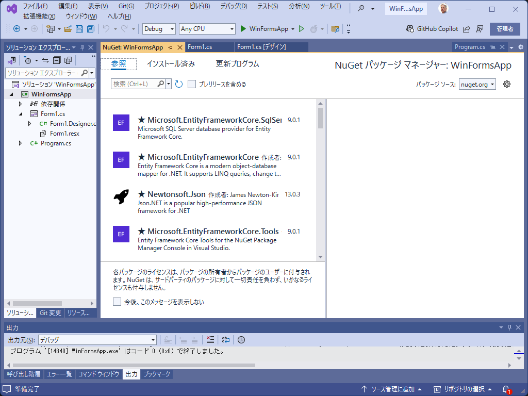Click the hot reload flame icon
Screen dimensions: 528x396
[313, 29]
